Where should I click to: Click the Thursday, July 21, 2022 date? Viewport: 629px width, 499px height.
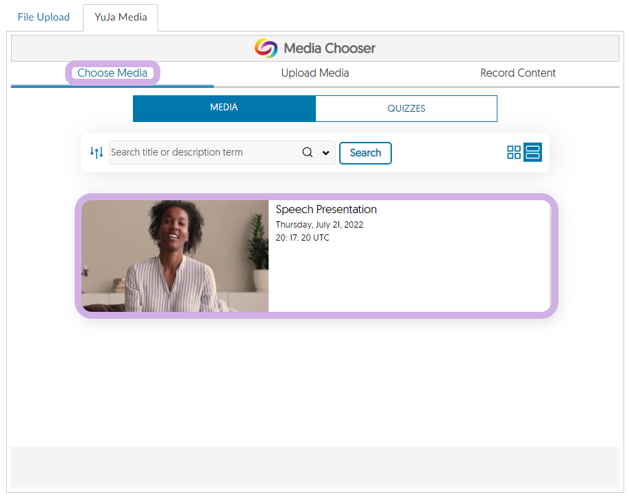(x=319, y=224)
